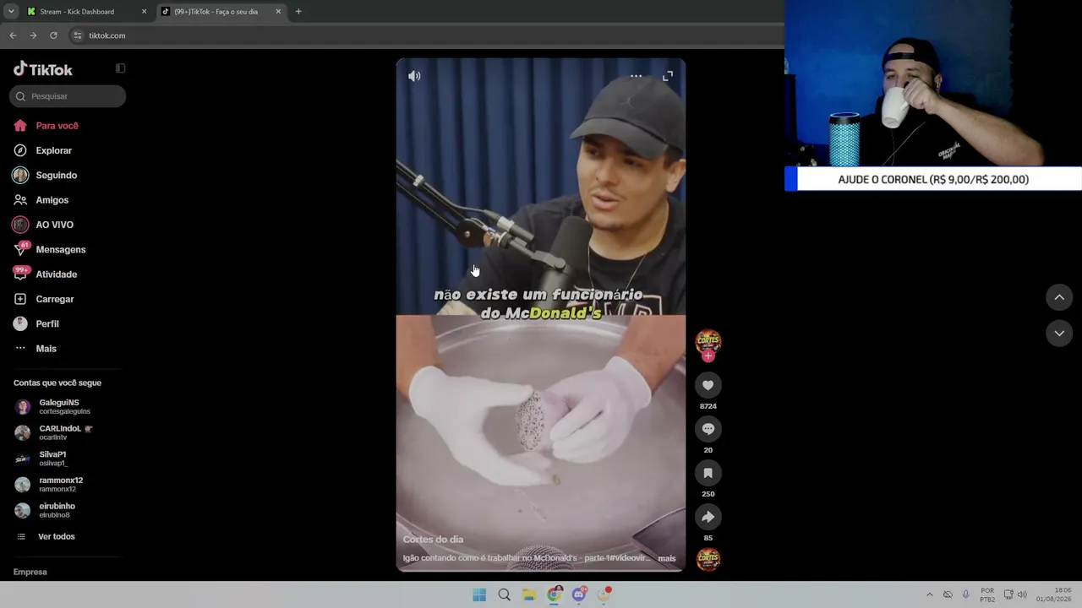
Task: Go to the Para você feed
Action: click(57, 126)
